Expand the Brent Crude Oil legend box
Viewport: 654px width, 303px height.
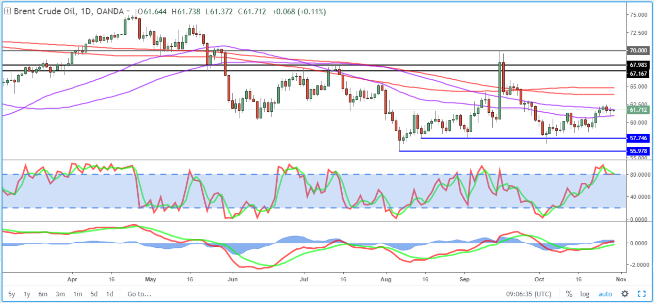(7, 11)
